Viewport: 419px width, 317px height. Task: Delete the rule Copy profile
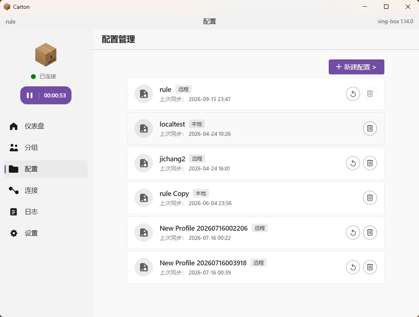370,198
